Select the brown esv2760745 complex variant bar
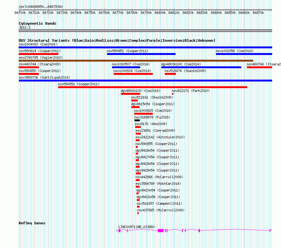281x248 pixels. pos(136,61)
